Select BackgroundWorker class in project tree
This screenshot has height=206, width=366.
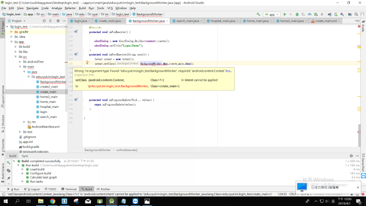[x=53, y=82]
